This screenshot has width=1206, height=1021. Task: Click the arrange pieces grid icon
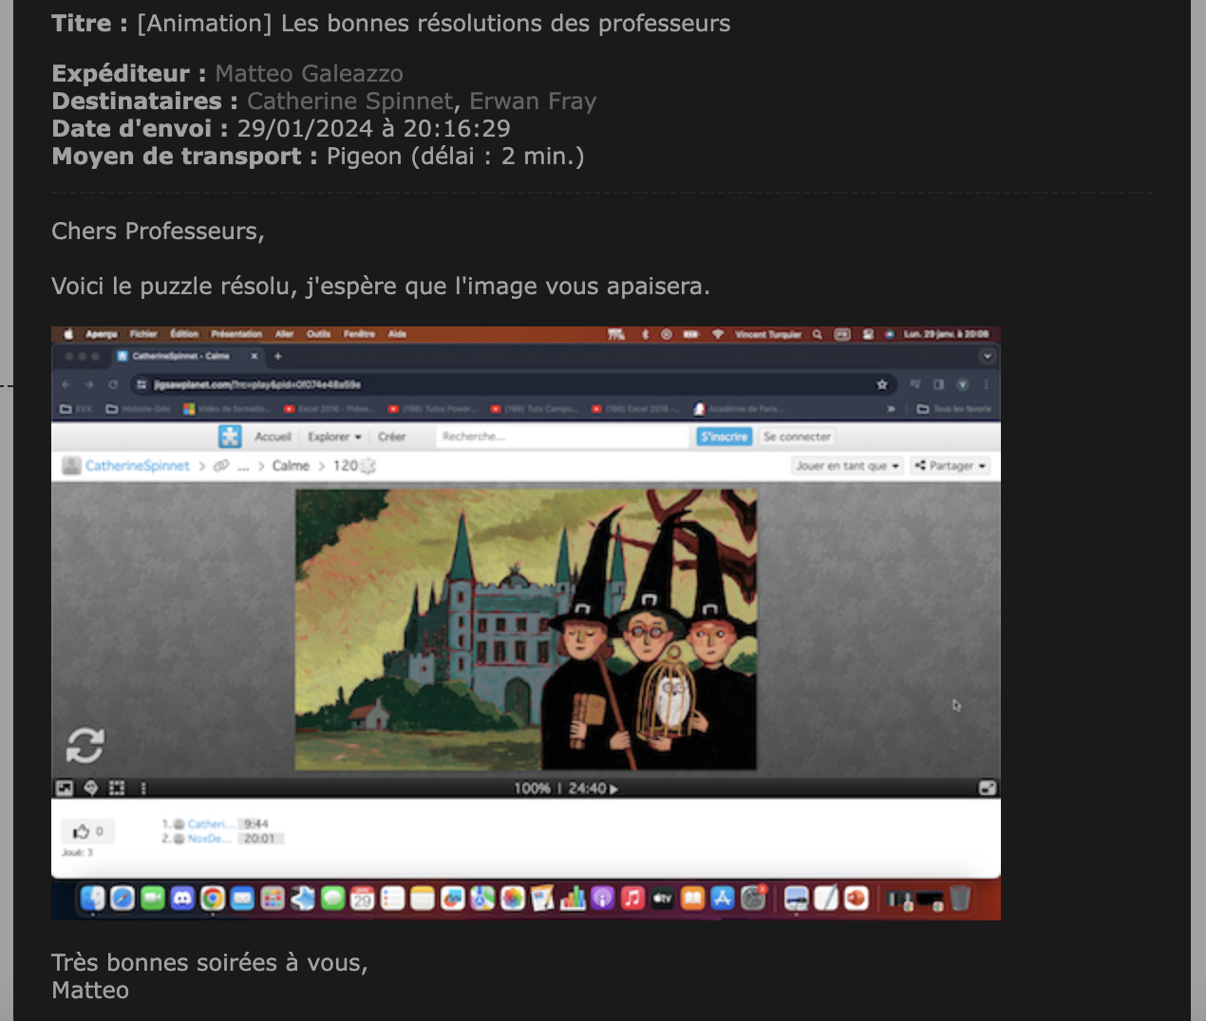click(x=117, y=788)
